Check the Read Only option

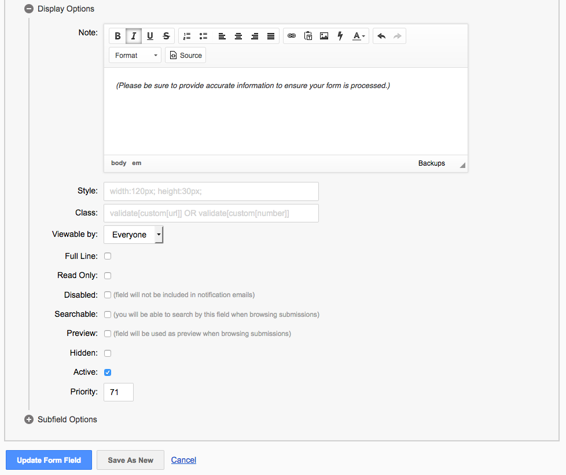coord(108,276)
